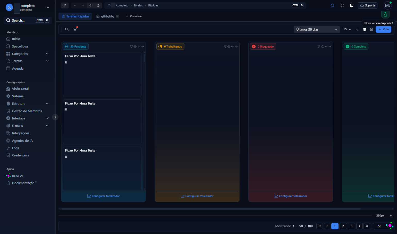Click the archive box icon beside Criar
Viewport: 397px width, 234px height.
tap(371, 29)
